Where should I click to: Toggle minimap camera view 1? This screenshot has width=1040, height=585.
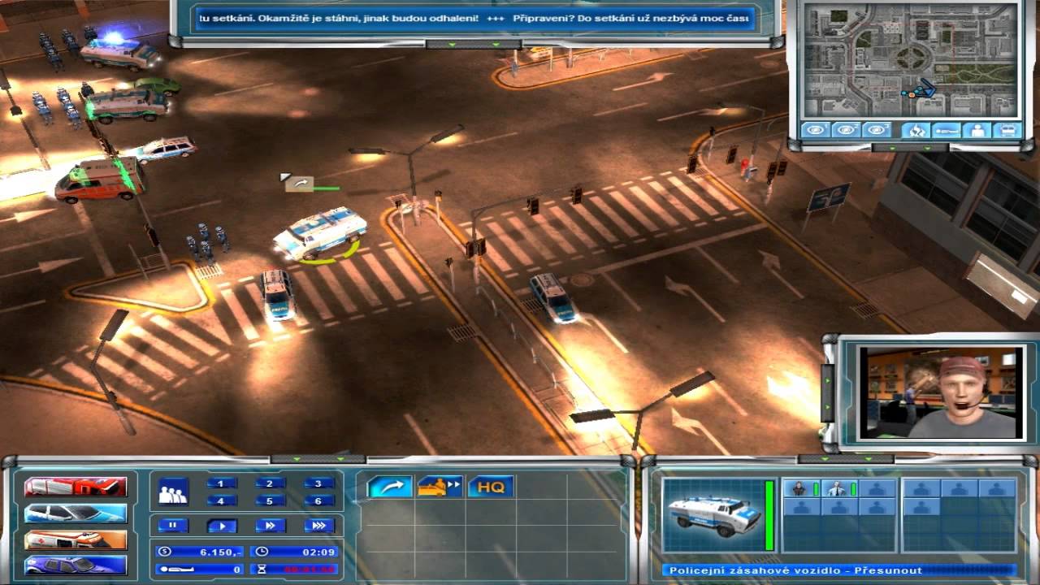(x=815, y=129)
